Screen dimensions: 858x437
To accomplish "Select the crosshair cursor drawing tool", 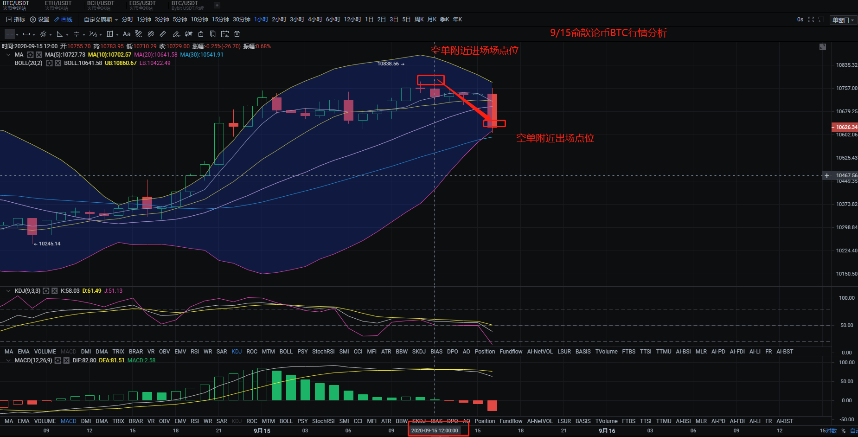I will pos(10,34).
